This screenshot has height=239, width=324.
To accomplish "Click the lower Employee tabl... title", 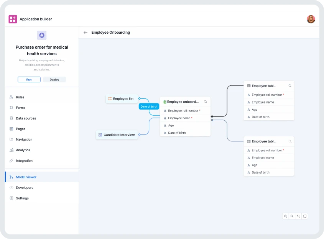I will (264, 141).
